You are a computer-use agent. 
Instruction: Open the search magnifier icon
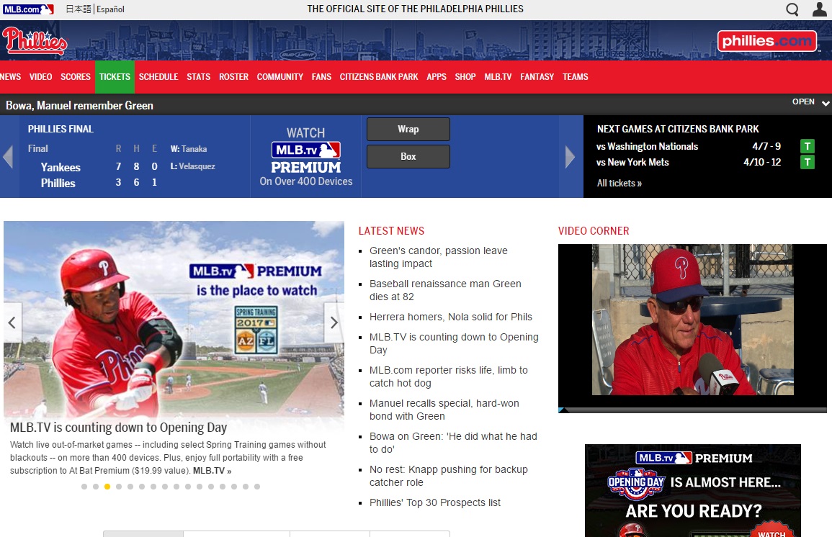792,9
